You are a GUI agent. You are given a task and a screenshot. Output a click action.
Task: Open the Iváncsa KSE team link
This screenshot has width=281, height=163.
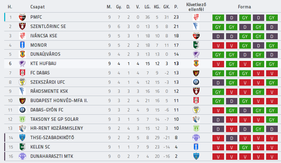point(44,36)
